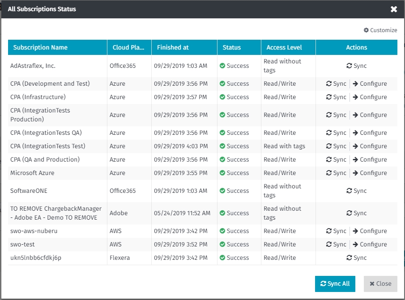Click the Customize gear option
This screenshot has height=300, width=405.
coord(380,30)
